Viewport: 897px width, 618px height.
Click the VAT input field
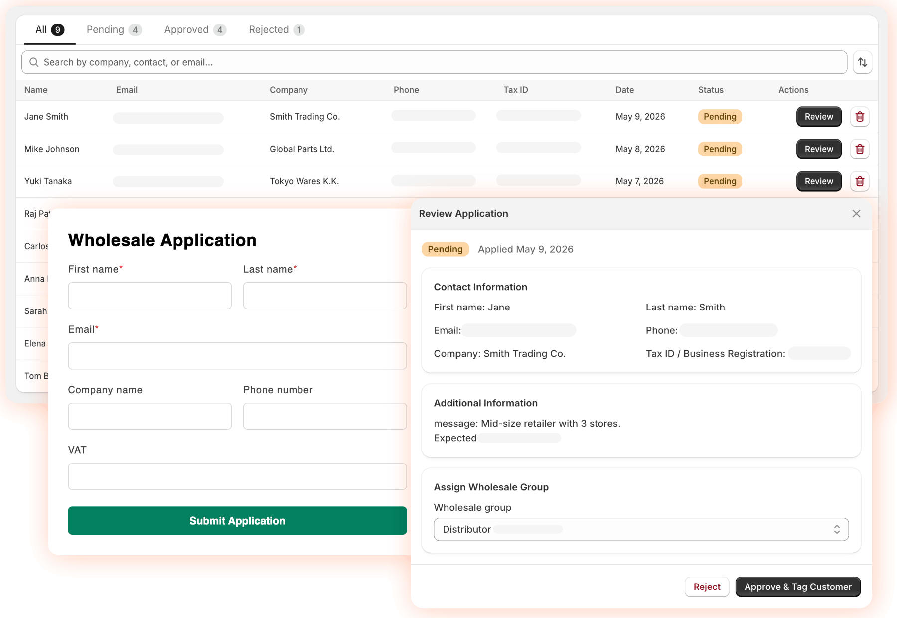(237, 476)
